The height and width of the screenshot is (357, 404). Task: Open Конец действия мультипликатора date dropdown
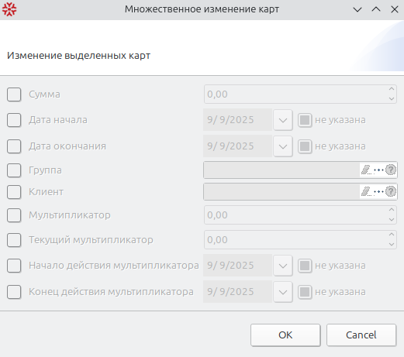[283, 292]
